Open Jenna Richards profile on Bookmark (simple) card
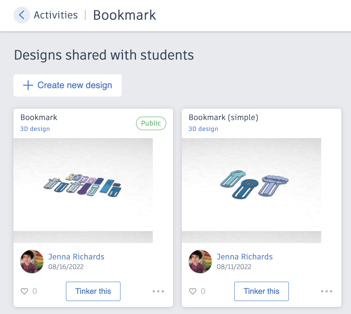351x314 pixels. [245, 257]
